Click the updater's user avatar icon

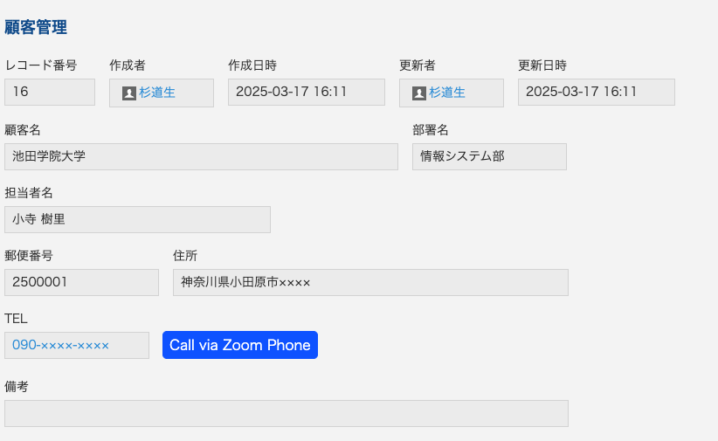(x=419, y=93)
